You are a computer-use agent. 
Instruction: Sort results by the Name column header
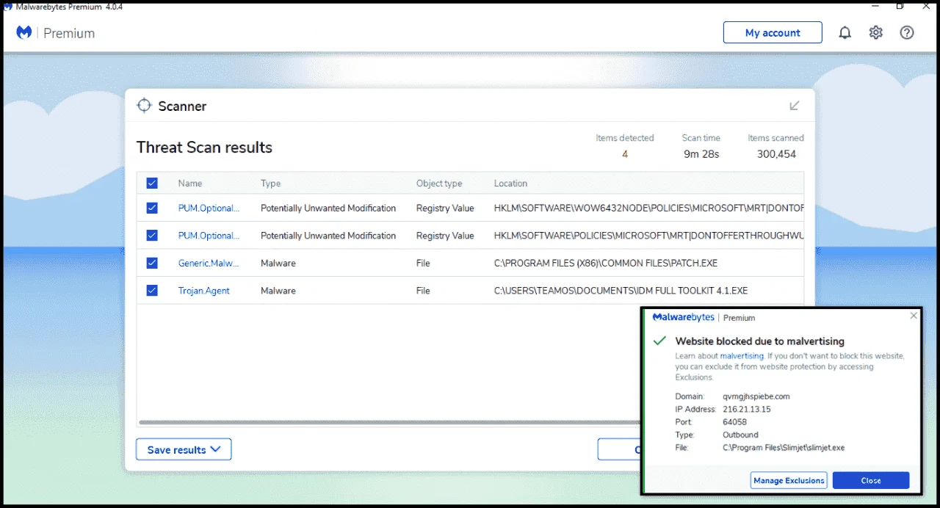[x=190, y=184]
